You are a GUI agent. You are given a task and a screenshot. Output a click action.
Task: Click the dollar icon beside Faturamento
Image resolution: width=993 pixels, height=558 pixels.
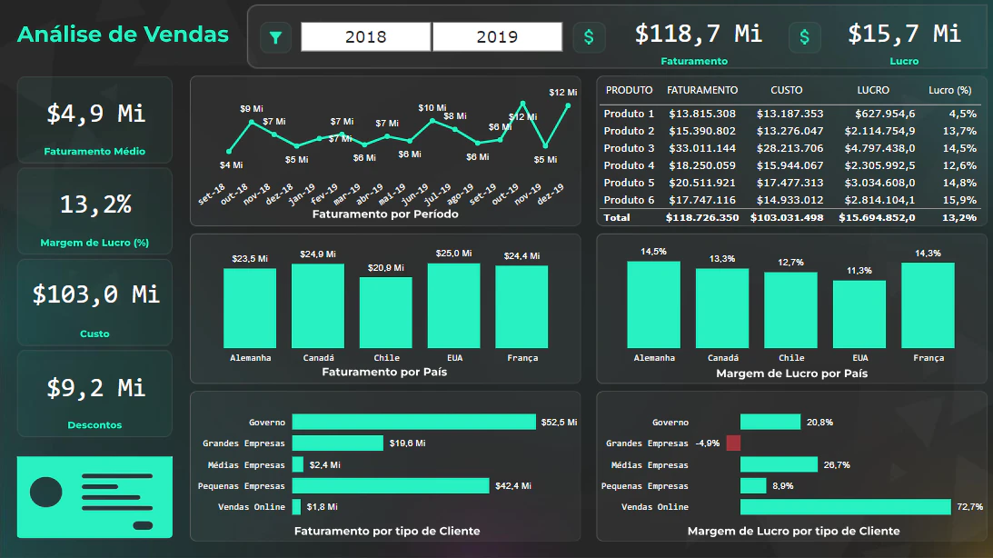(x=589, y=37)
